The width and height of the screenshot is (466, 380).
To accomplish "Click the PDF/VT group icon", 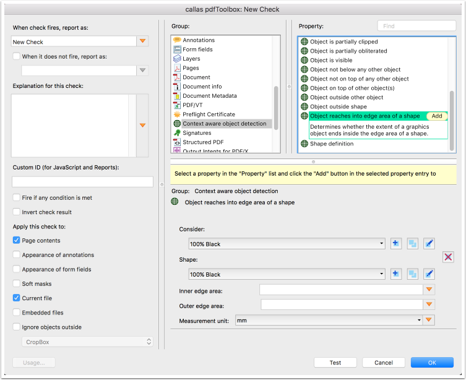I will (x=177, y=105).
